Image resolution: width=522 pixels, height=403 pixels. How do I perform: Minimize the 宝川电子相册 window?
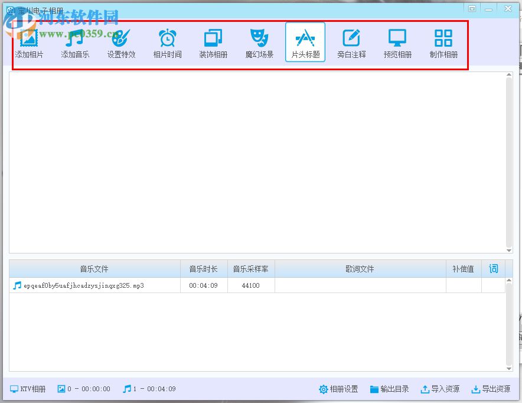[x=488, y=9]
